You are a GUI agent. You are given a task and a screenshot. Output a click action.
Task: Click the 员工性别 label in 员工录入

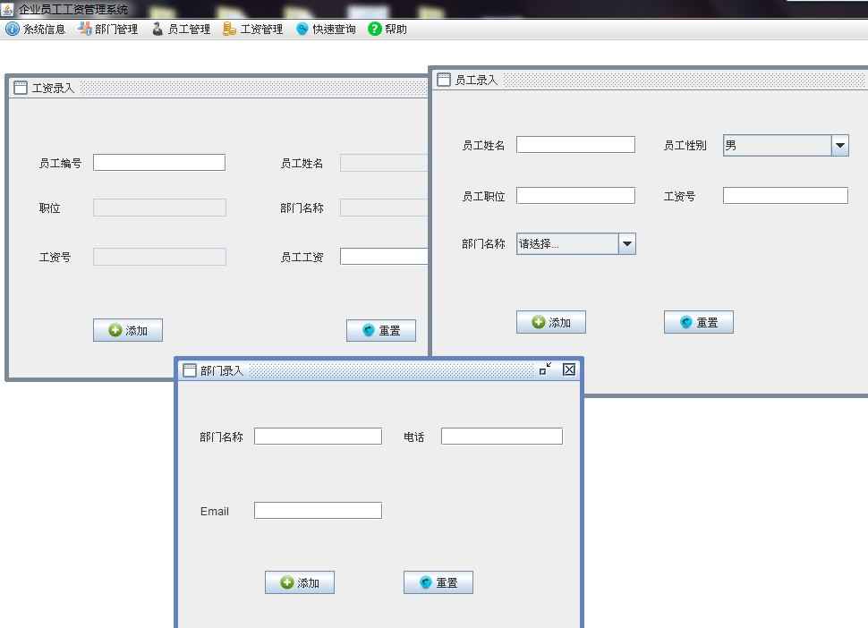click(685, 146)
